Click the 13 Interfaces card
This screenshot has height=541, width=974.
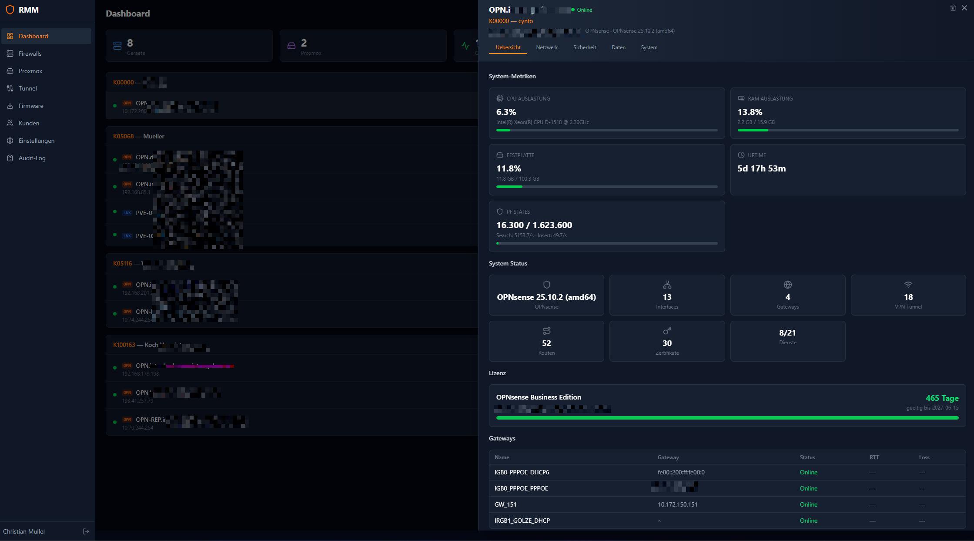667,295
